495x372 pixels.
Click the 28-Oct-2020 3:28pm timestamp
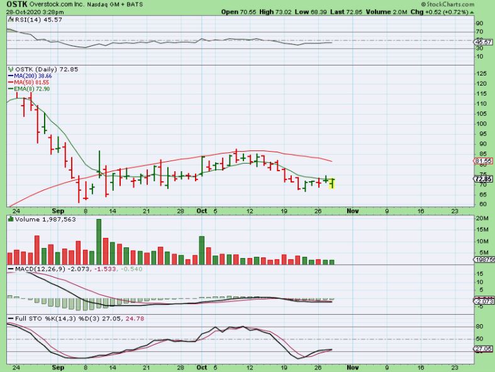pos(35,12)
